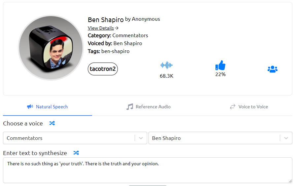Click the megaphone icon in Natural Speech tab
This screenshot has height=186, width=296.
tap(30, 107)
